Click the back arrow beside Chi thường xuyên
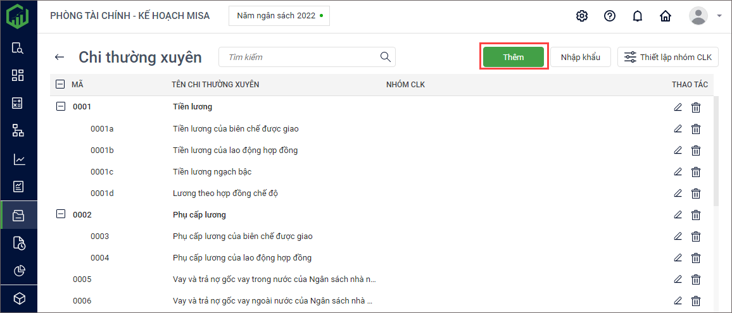Screen dimensions: 732x313 [60, 57]
